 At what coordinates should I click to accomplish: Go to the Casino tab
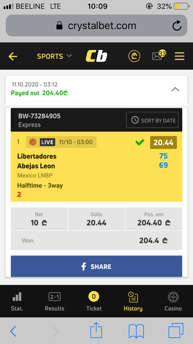pyautogui.click(x=173, y=301)
